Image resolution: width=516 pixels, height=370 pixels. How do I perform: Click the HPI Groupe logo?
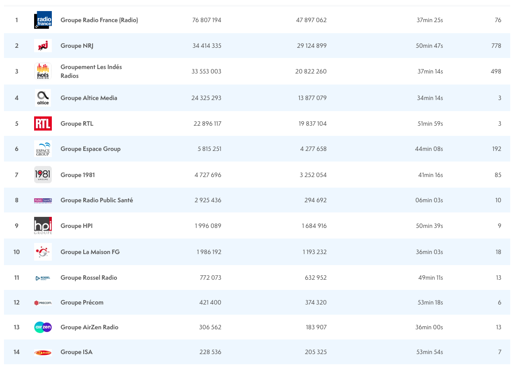pos(43,226)
